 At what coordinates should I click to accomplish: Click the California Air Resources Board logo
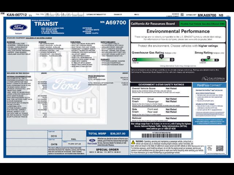point(213,79)
